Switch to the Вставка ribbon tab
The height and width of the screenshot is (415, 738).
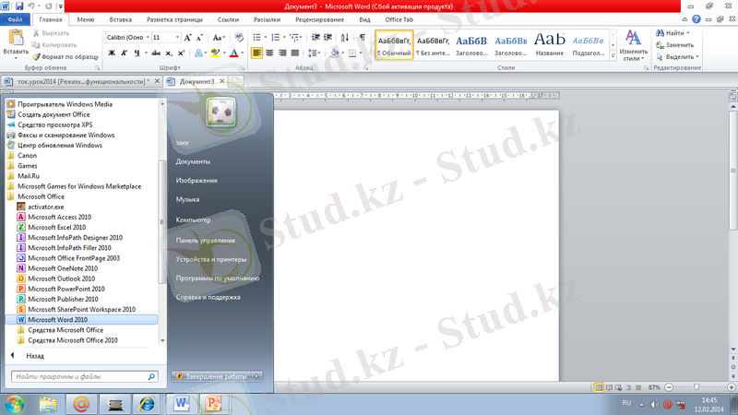[120, 18]
